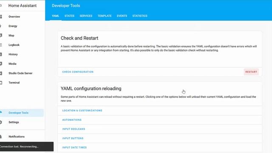Open Settings in sidebar

[14, 122]
